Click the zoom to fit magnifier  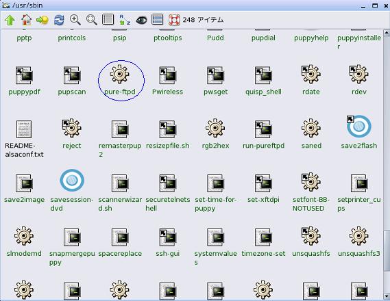[x=92, y=20]
